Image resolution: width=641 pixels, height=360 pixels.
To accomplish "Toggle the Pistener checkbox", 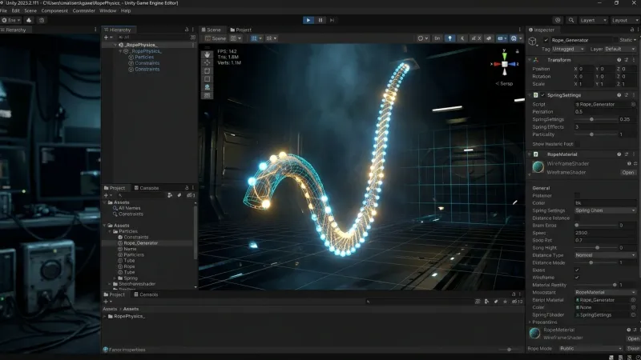I will click(577, 195).
